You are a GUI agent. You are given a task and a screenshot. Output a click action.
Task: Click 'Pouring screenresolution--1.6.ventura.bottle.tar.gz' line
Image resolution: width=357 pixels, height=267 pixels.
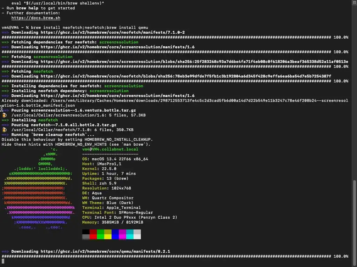[69, 110]
